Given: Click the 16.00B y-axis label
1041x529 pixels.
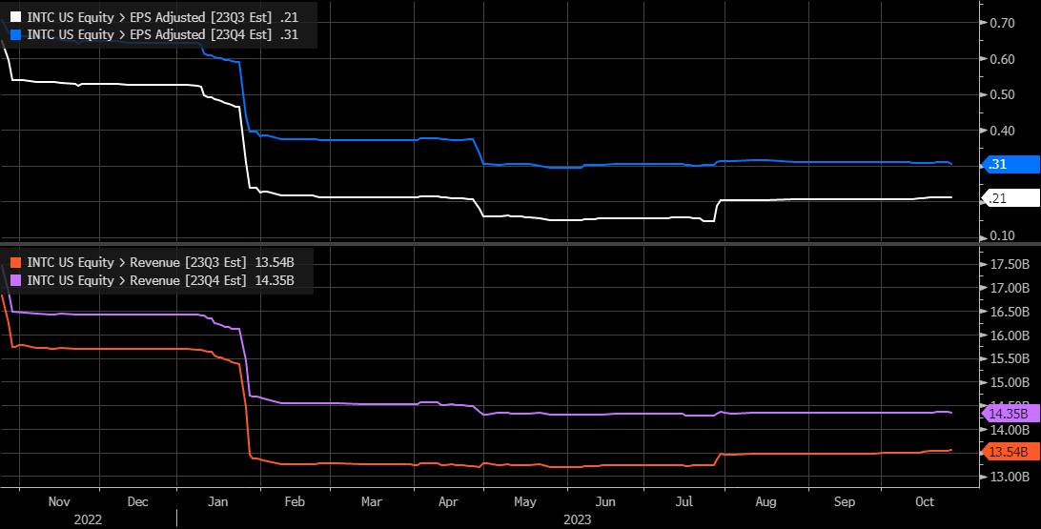Looking at the screenshot, I should coord(1010,336).
